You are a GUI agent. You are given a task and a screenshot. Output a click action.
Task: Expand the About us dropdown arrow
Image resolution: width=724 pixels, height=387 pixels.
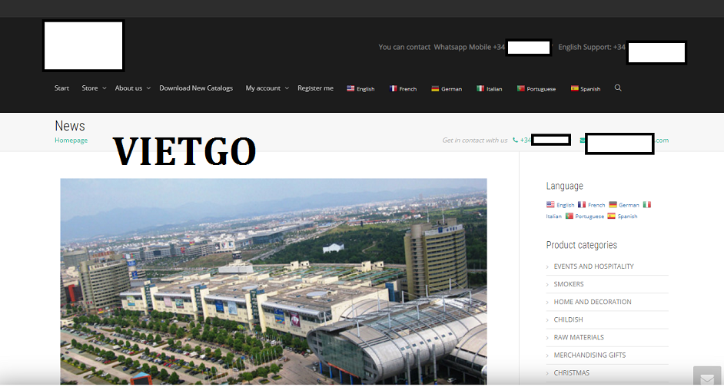coord(148,88)
